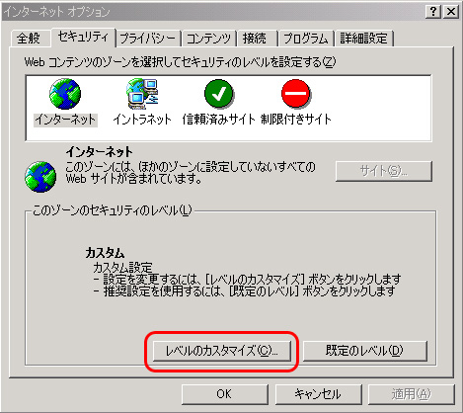Switch to the 全般 tab
The width and height of the screenshot is (463, 413).
[x=29, y=39]
